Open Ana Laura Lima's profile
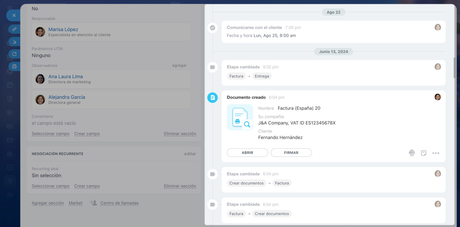This screenshot has height=227, width=460. tap(65, 77)
